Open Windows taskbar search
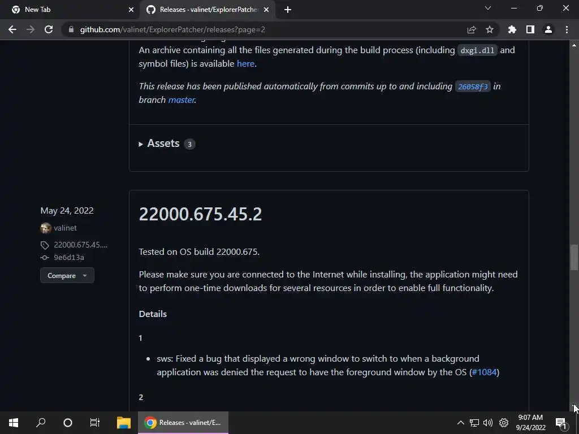 pyautogui.click(x=41, y=423)
